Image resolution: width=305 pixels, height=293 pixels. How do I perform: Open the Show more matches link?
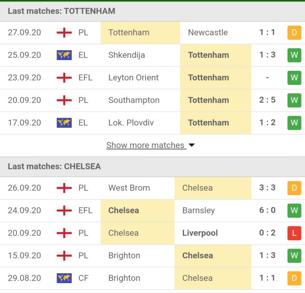click(x=145, y=145)
